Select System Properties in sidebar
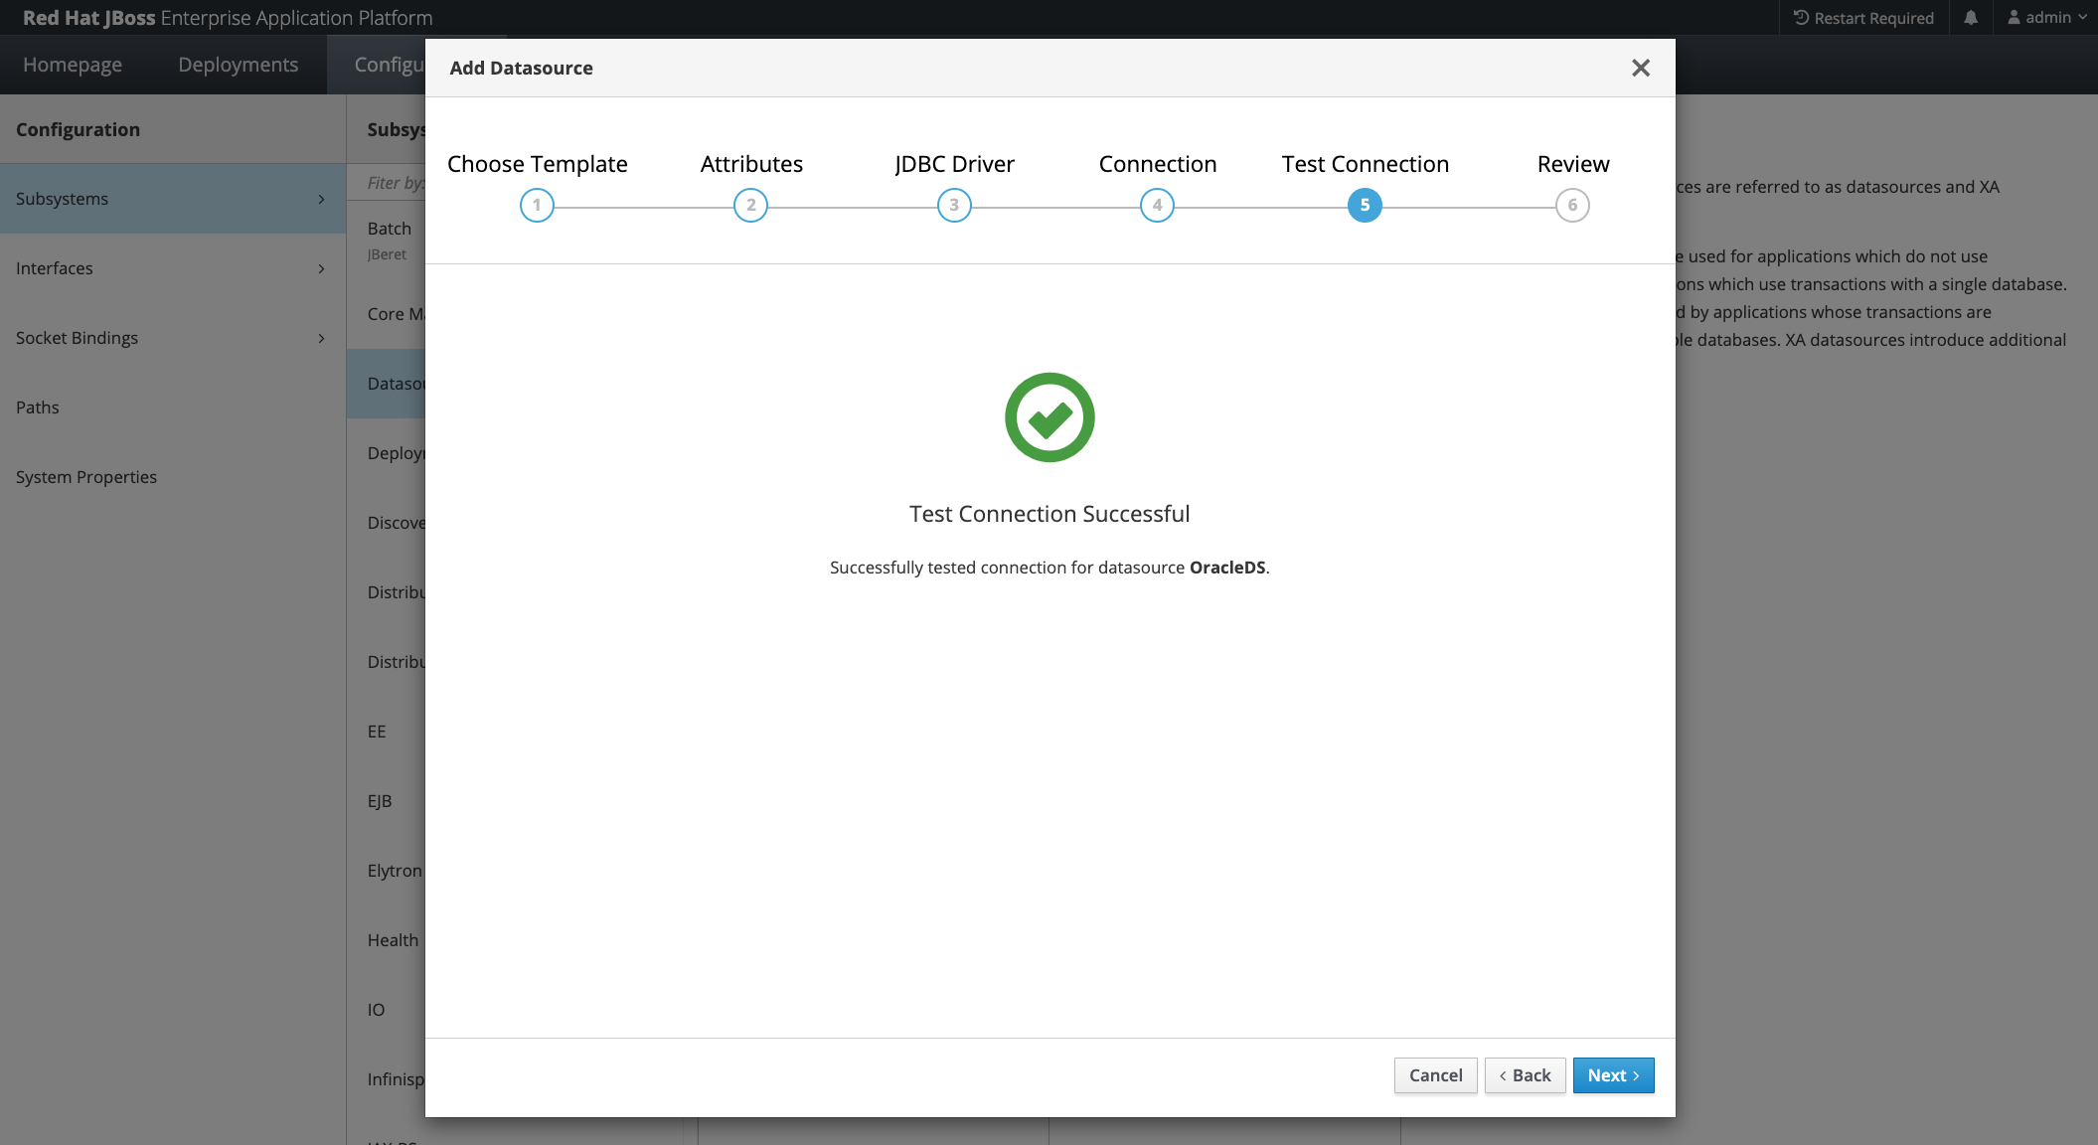The height and width of the screenshot is (1145, 2098). pyautogui.click(x=86, y=477)
